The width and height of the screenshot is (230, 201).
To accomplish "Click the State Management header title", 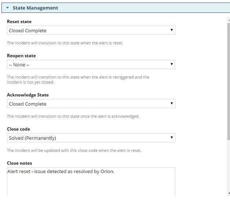I will point(35,8).
